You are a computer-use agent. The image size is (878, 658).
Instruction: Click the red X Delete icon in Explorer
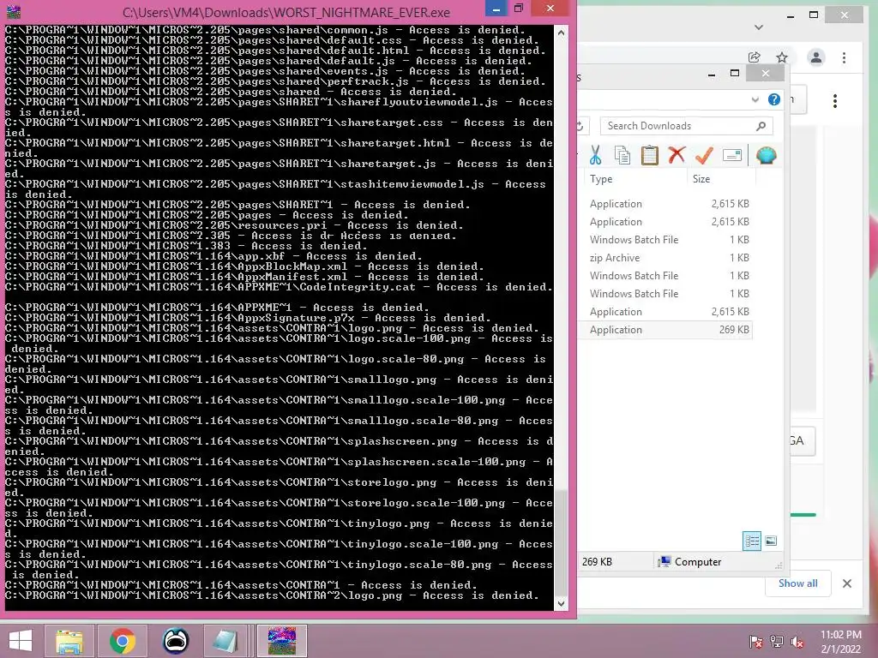pos(677,154)
